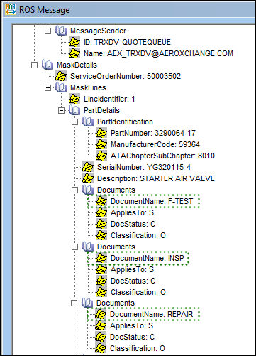Collapse the MaskDetails node
The width and height of the screenshot is (256, 356).
pos(34,65)
